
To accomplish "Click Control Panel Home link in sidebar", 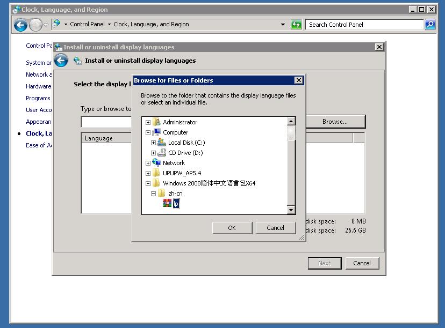I will [x=39, y=46].
